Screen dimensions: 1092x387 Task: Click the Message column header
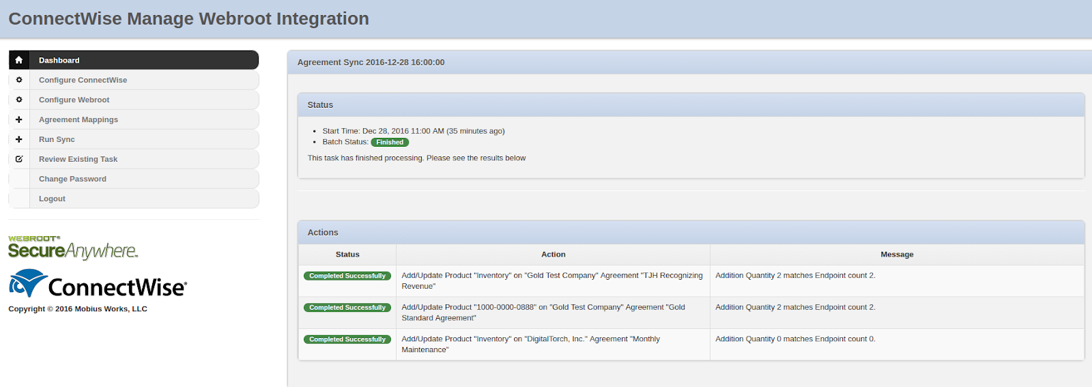pos(897,255)
